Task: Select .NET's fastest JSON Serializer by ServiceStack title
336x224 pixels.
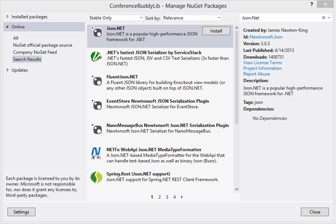Action: (154, 53)
